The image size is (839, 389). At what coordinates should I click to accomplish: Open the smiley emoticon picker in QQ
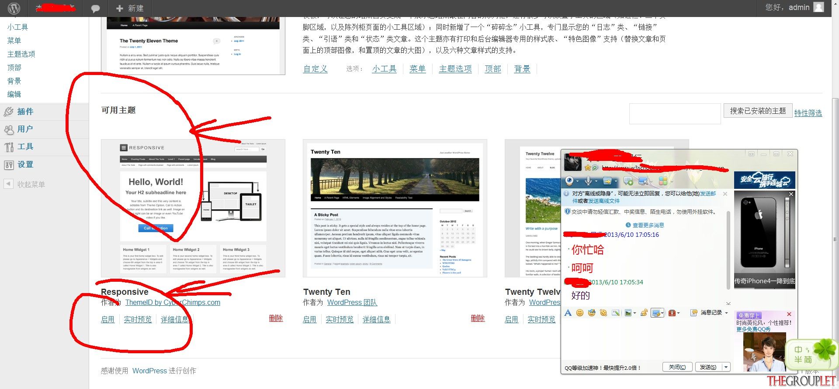tap(580, 313)
